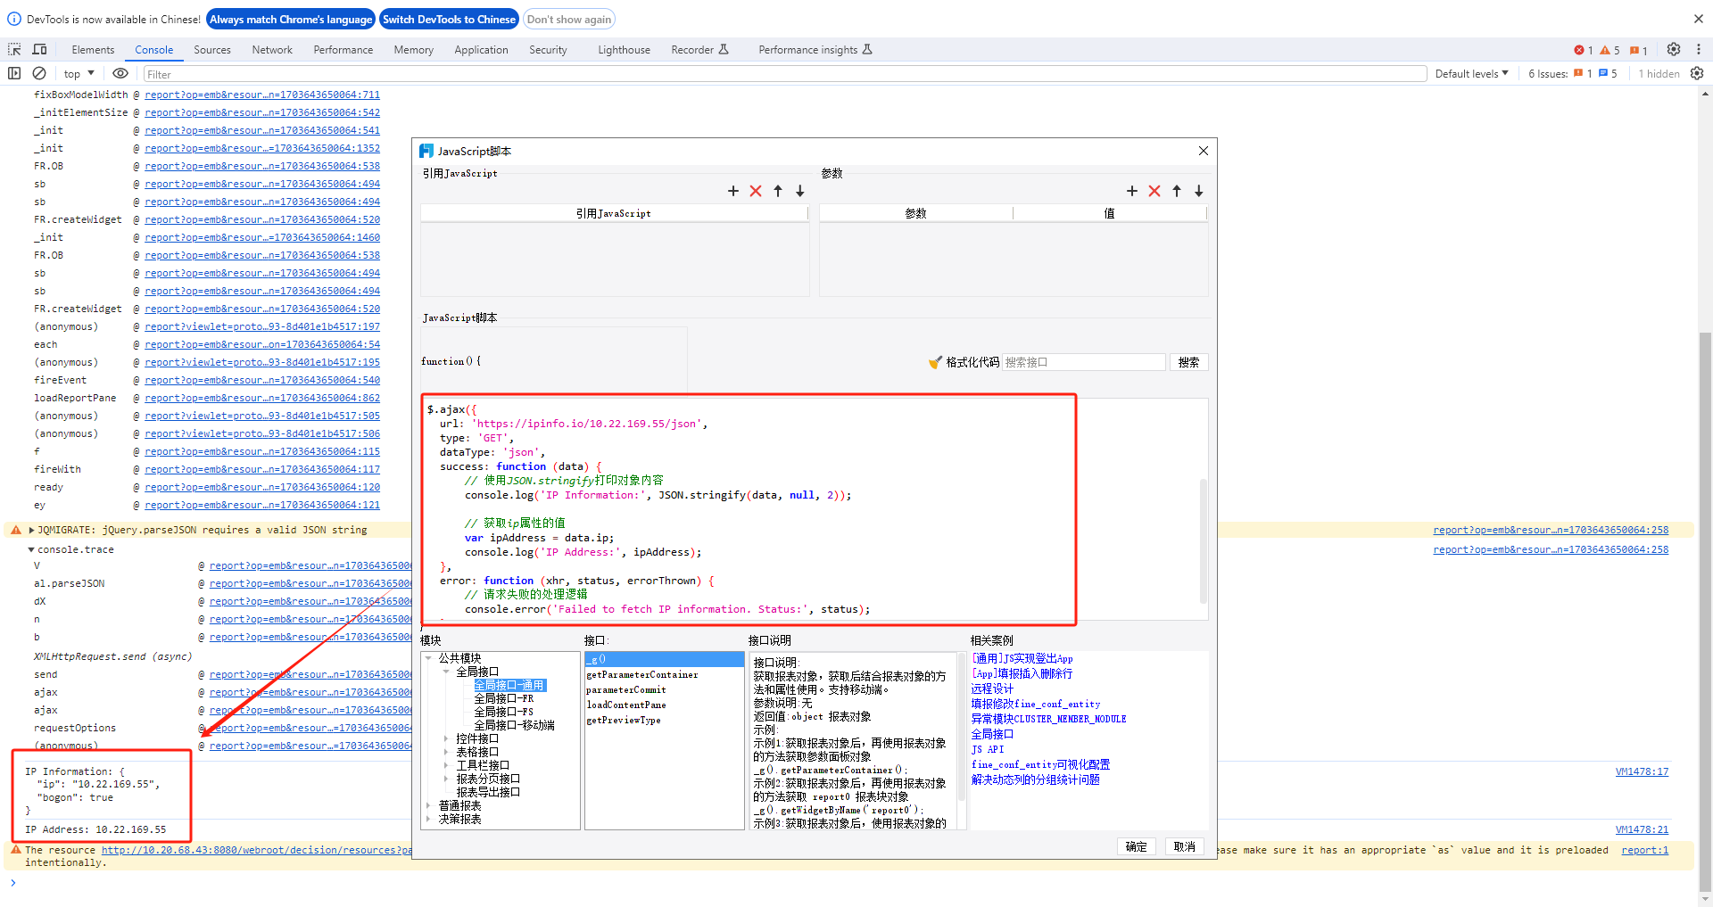Clear the console with the clear icon
The image size is (1713, 907).
coord(39,73)
